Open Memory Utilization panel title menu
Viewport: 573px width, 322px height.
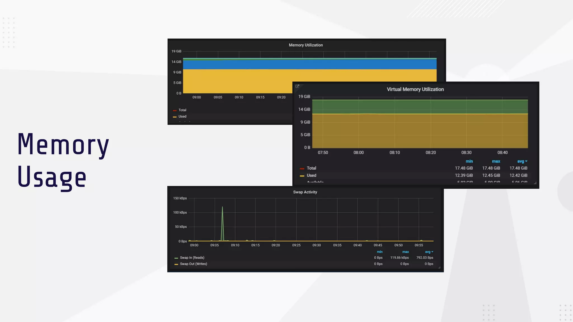(x=306, y=45)
